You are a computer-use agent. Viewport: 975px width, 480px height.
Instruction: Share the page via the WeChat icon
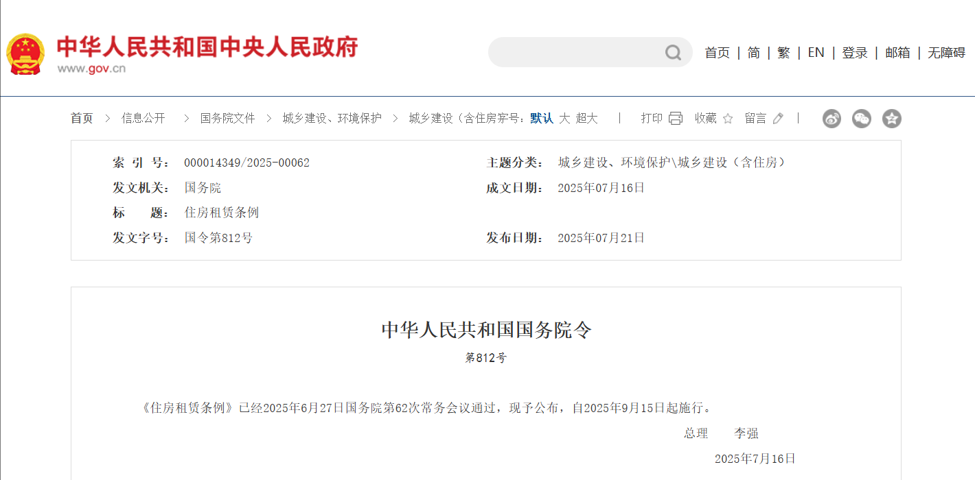[x=862, y=119]
